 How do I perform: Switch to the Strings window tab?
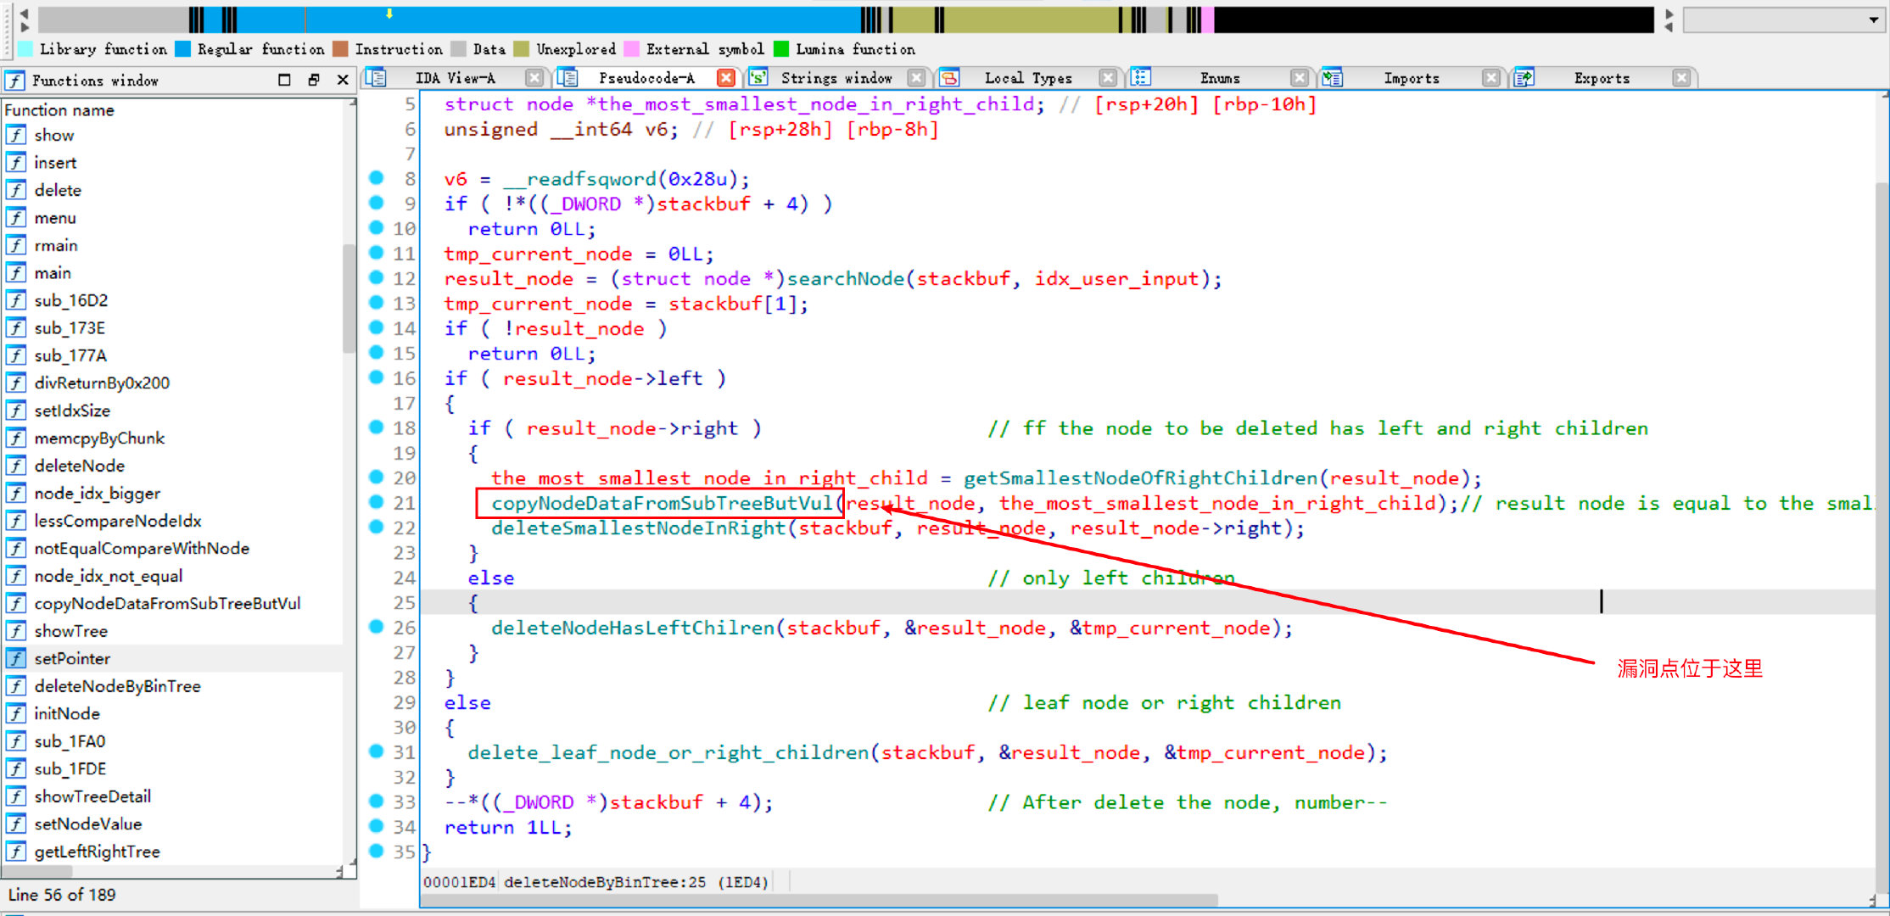pos(836,78)
